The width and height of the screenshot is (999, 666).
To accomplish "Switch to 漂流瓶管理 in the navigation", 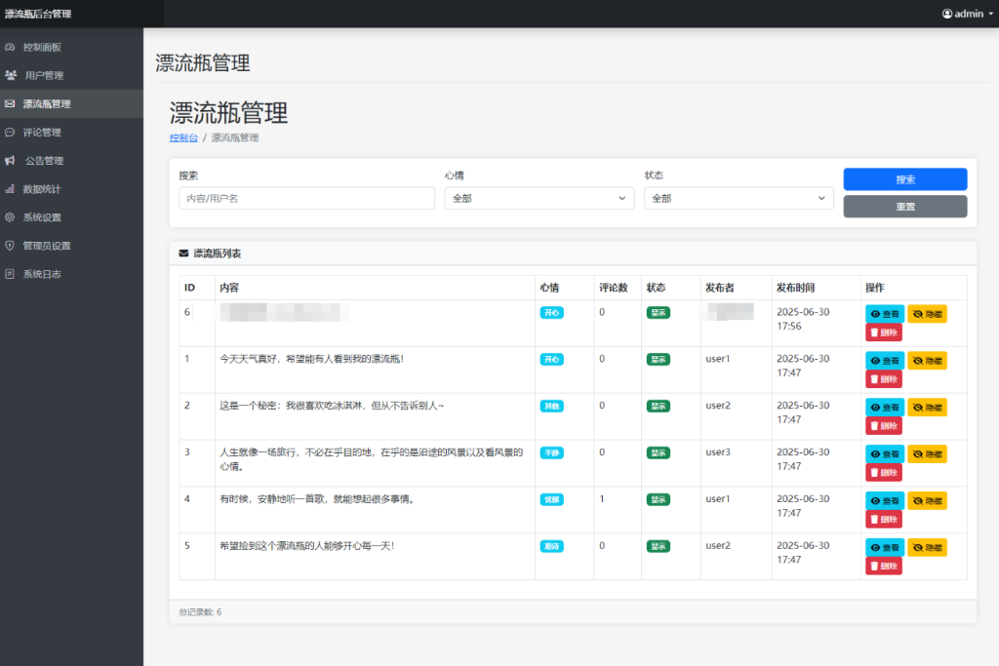I will click(47, 102).
